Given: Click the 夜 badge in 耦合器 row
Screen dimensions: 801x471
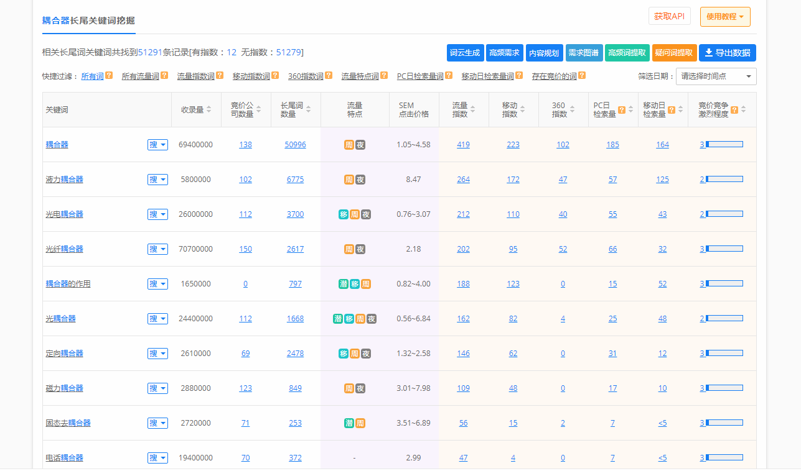Looking at the screenshot, I should click(360, 145).
